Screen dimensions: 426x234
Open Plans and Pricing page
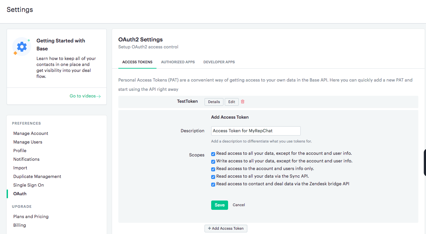[x=31, y=216]
